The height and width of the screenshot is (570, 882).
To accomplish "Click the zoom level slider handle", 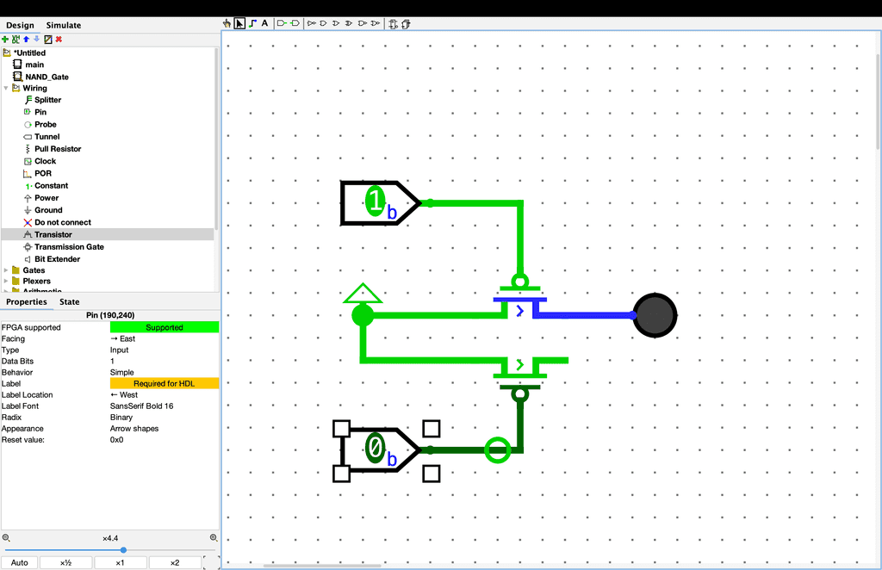I will point(123,549).
